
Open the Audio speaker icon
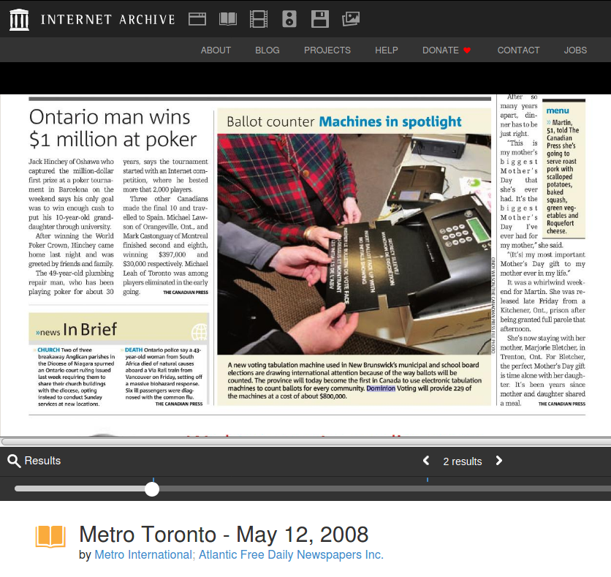[x=289, y=19]
